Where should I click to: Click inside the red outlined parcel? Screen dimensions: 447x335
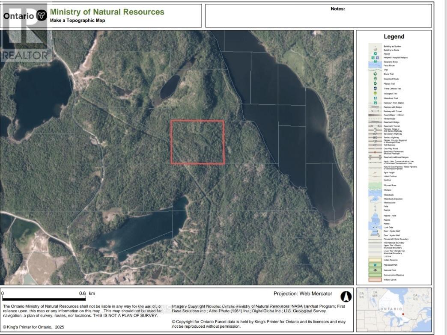(x=197, y=142)
